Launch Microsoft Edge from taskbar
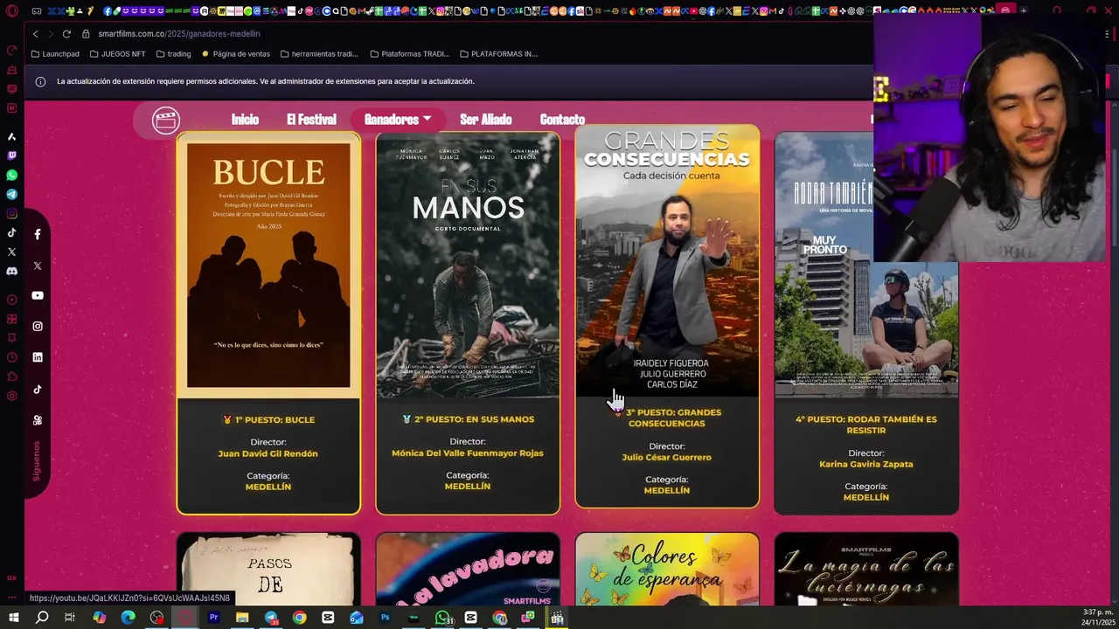Viewport: 1119px width, 629px height. coord(128,618)
